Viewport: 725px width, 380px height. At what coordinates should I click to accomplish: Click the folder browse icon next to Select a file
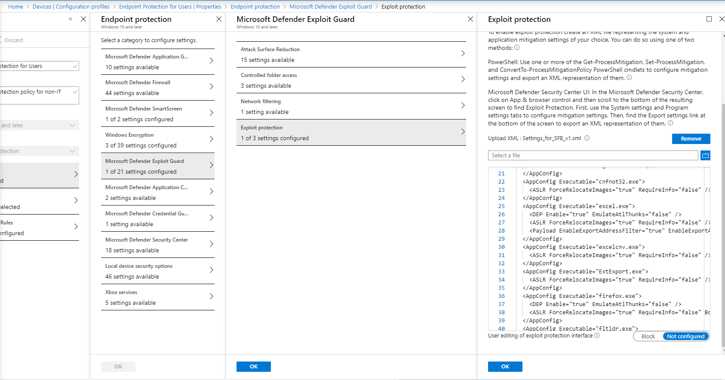pyautogui.click(x=705, y=156)
